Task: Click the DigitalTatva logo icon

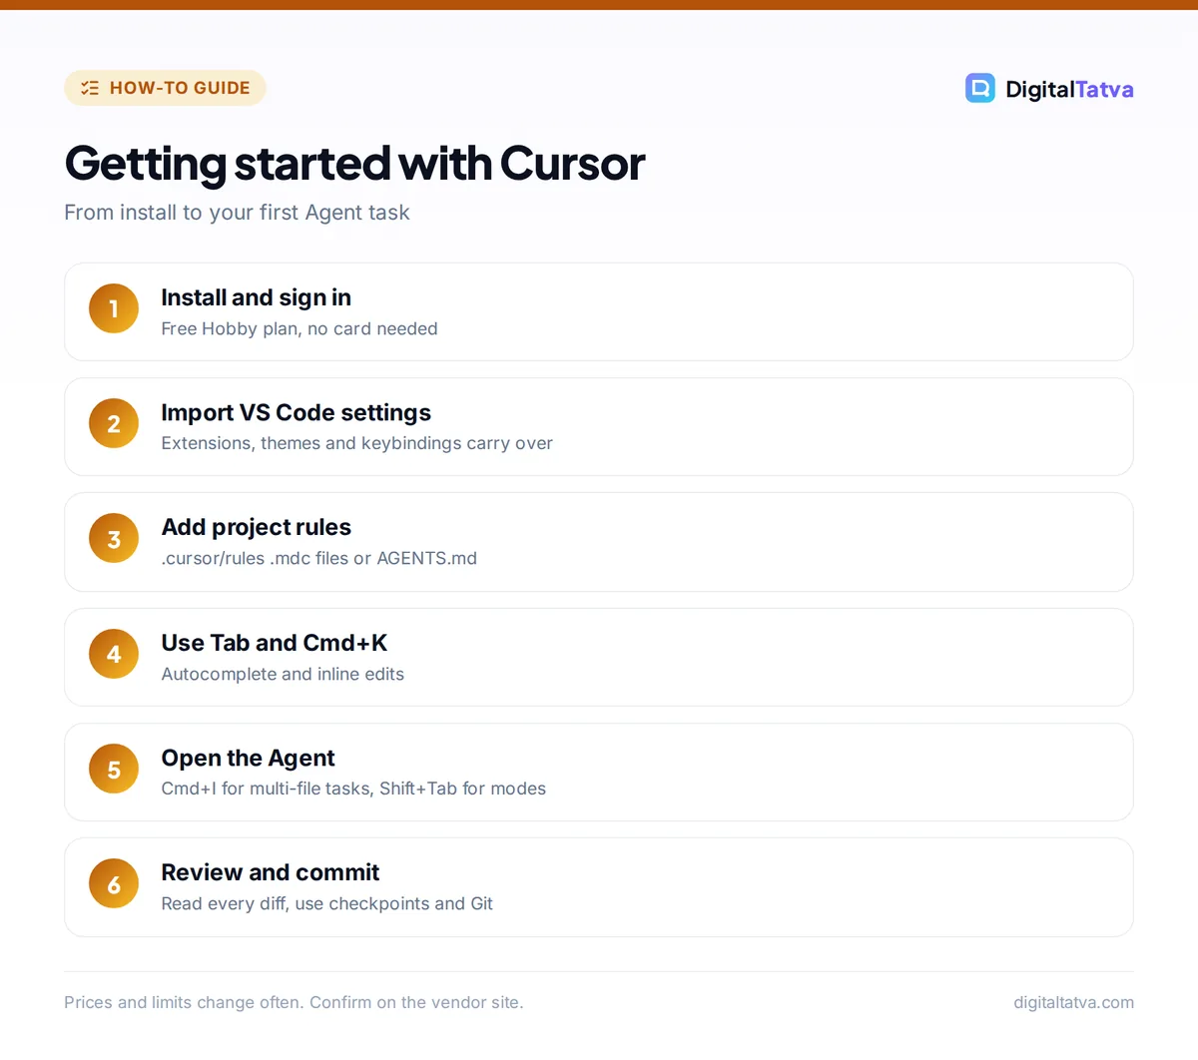Action: [979, 88]
